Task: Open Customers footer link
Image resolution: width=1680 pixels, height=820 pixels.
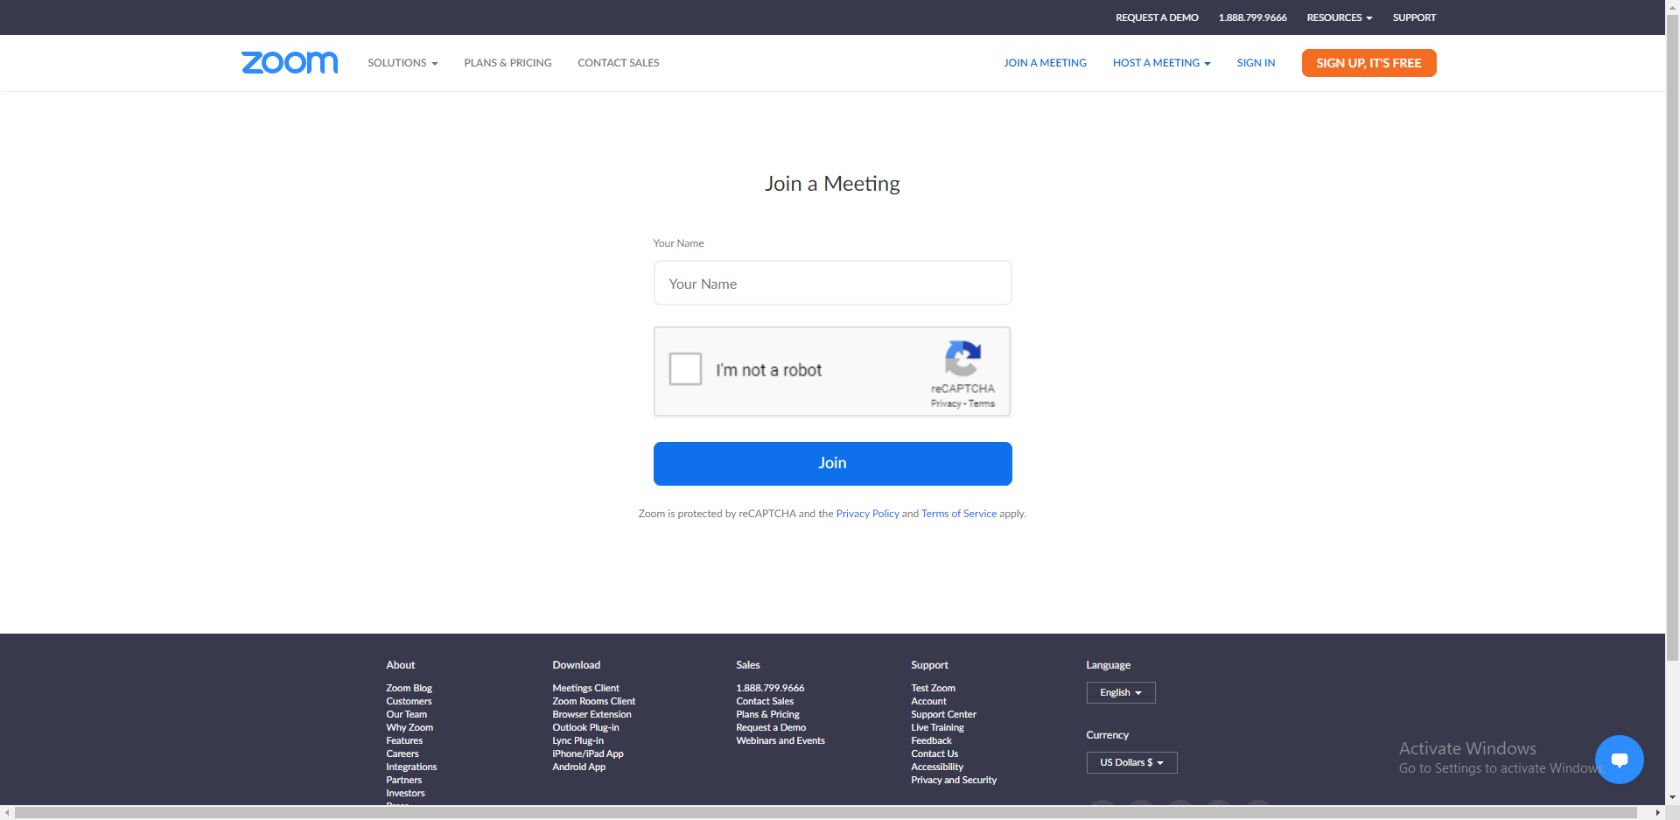Action: 409,701
